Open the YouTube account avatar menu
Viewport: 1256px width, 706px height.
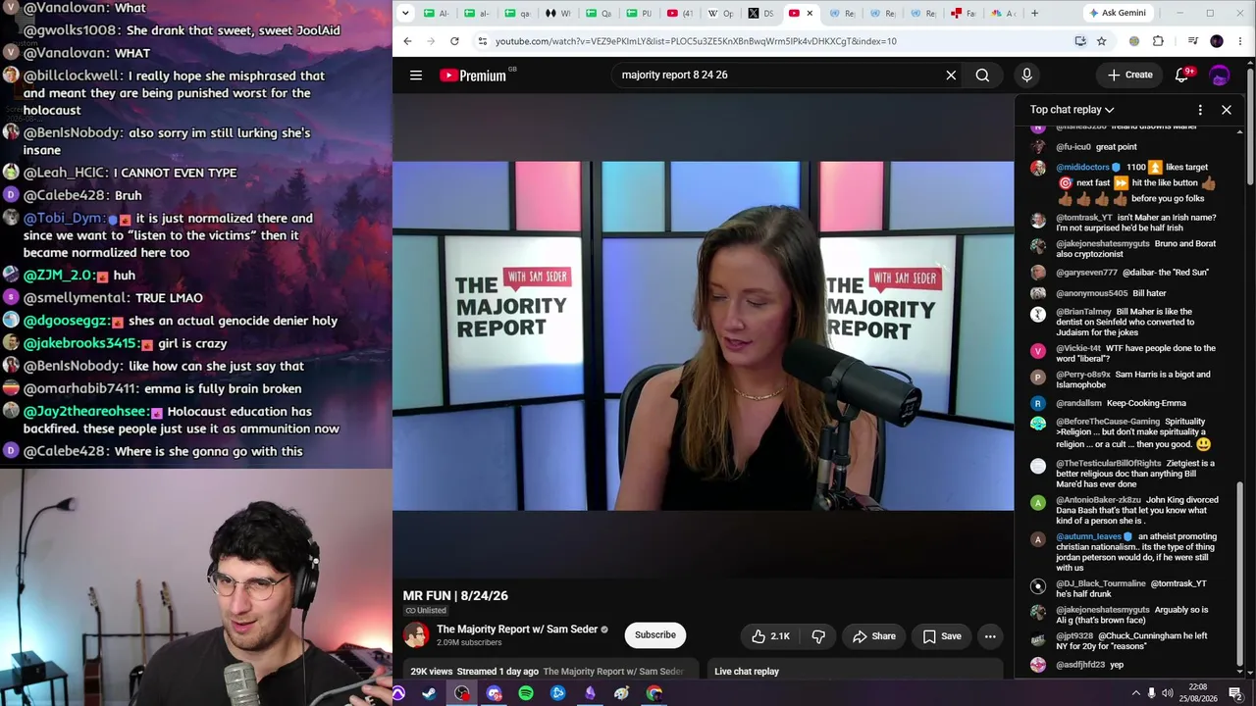tap(1220, 75)
